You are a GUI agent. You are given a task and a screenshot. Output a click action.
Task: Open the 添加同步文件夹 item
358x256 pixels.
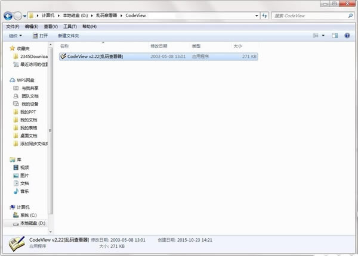point(30,143)
